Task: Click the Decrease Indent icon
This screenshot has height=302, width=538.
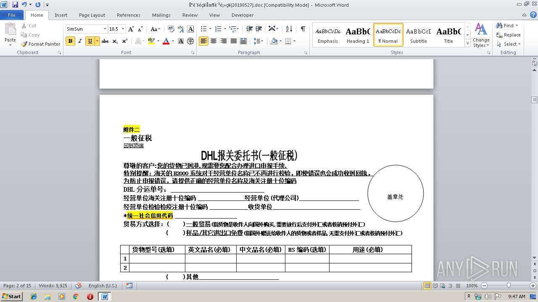Action: pos(249,29)
